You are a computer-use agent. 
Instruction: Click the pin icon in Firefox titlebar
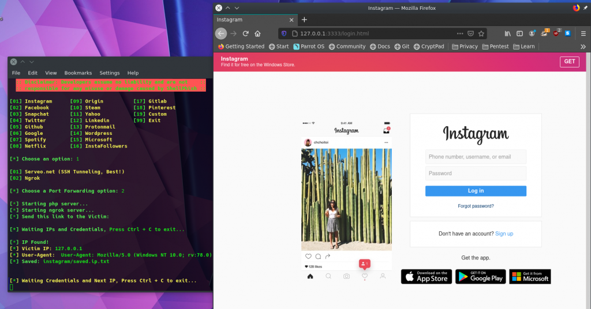[x=585, y=8]
